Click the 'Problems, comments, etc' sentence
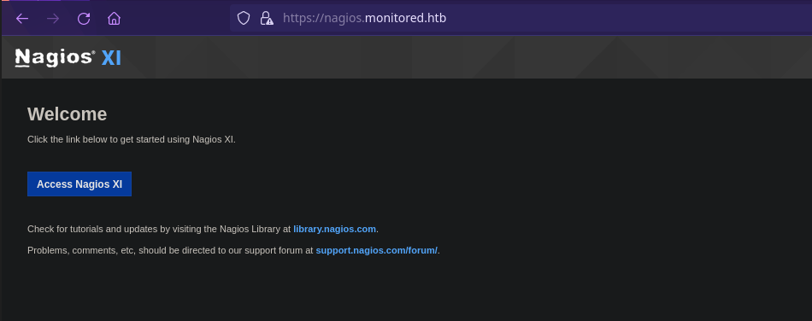The height and width of the screenshot is (321, 812). 233,251
